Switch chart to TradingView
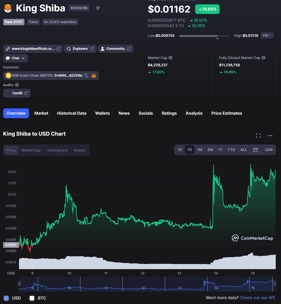The image size is (281, 304). [x=57, y=150]
